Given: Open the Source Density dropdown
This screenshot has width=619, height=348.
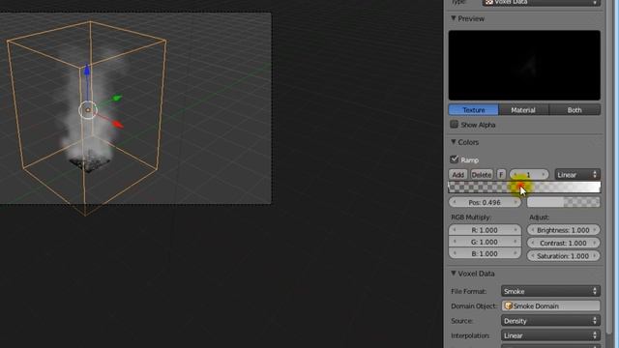Looking at the screenshot, I should pyautogui.click(x=550, y=321).
